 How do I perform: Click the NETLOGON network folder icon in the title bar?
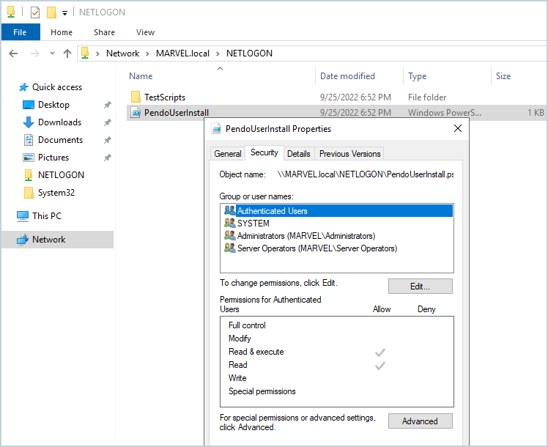(x=11, y=12)
